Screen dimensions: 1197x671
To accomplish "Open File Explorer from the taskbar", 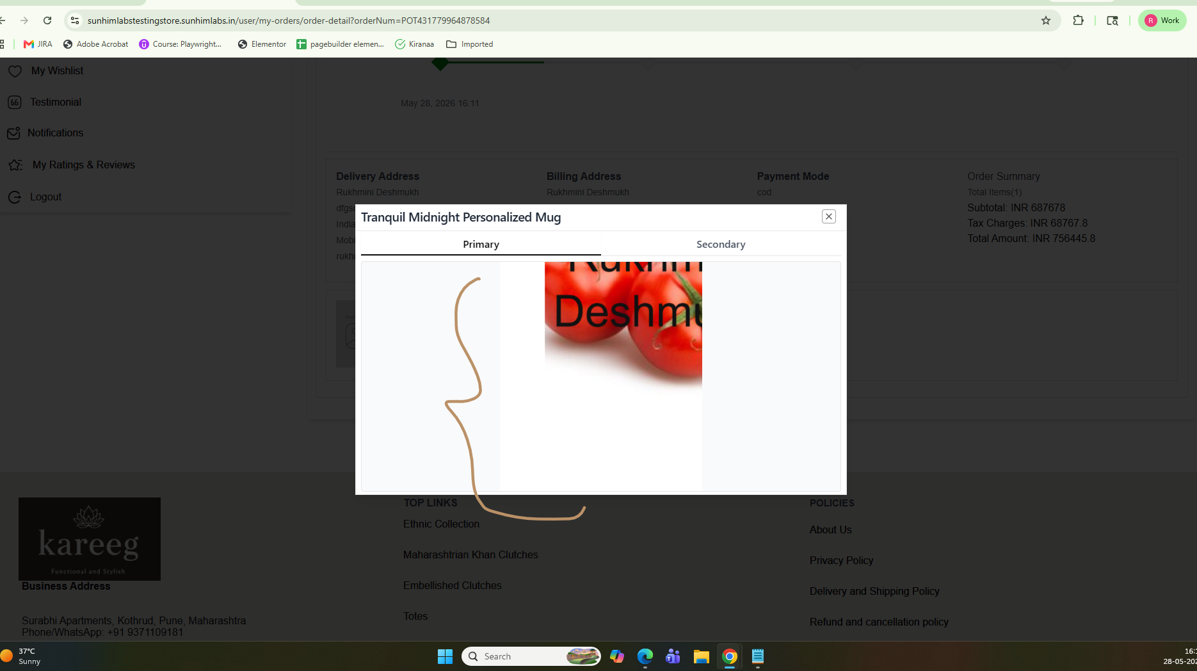I will click(x=702, y=656).
